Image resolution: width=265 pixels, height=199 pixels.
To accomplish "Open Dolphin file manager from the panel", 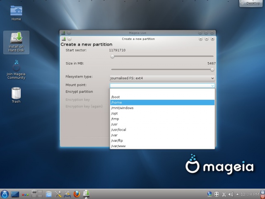I will coord(49,194).
